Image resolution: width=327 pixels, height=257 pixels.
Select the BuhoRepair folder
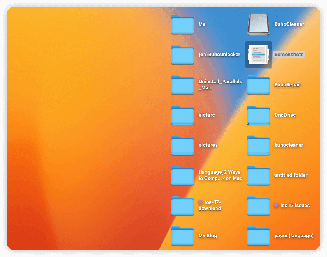point(258,86)
